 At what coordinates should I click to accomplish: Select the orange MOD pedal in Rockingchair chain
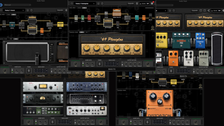(144, 18)
